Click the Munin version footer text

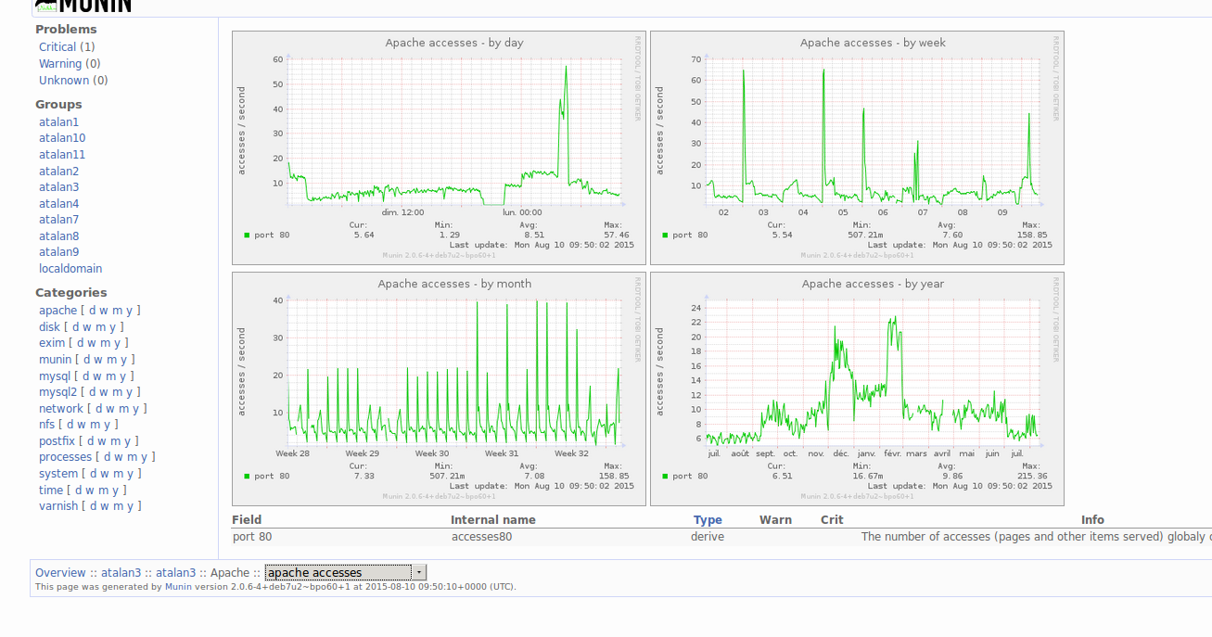click(275, 587)
